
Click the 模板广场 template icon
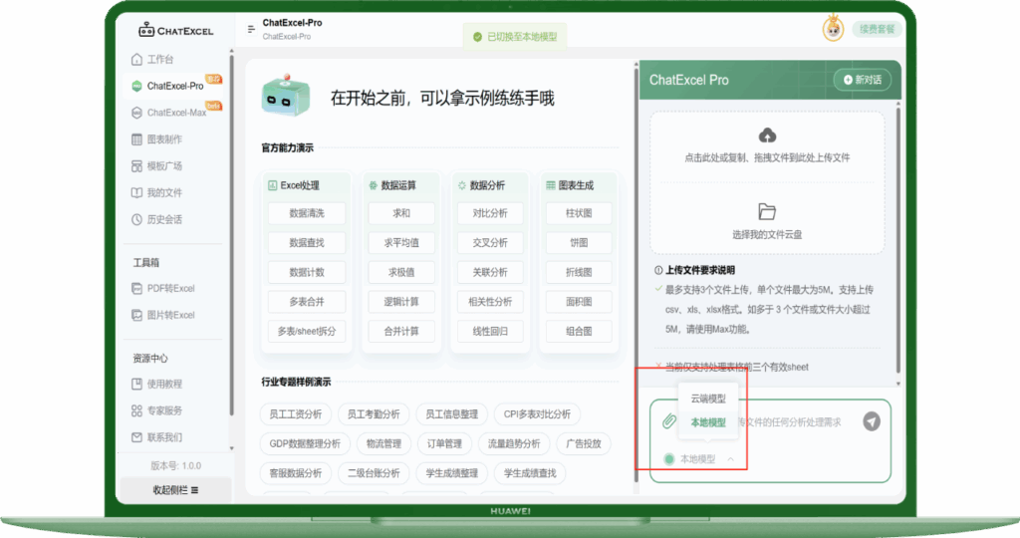coord(136,166)
